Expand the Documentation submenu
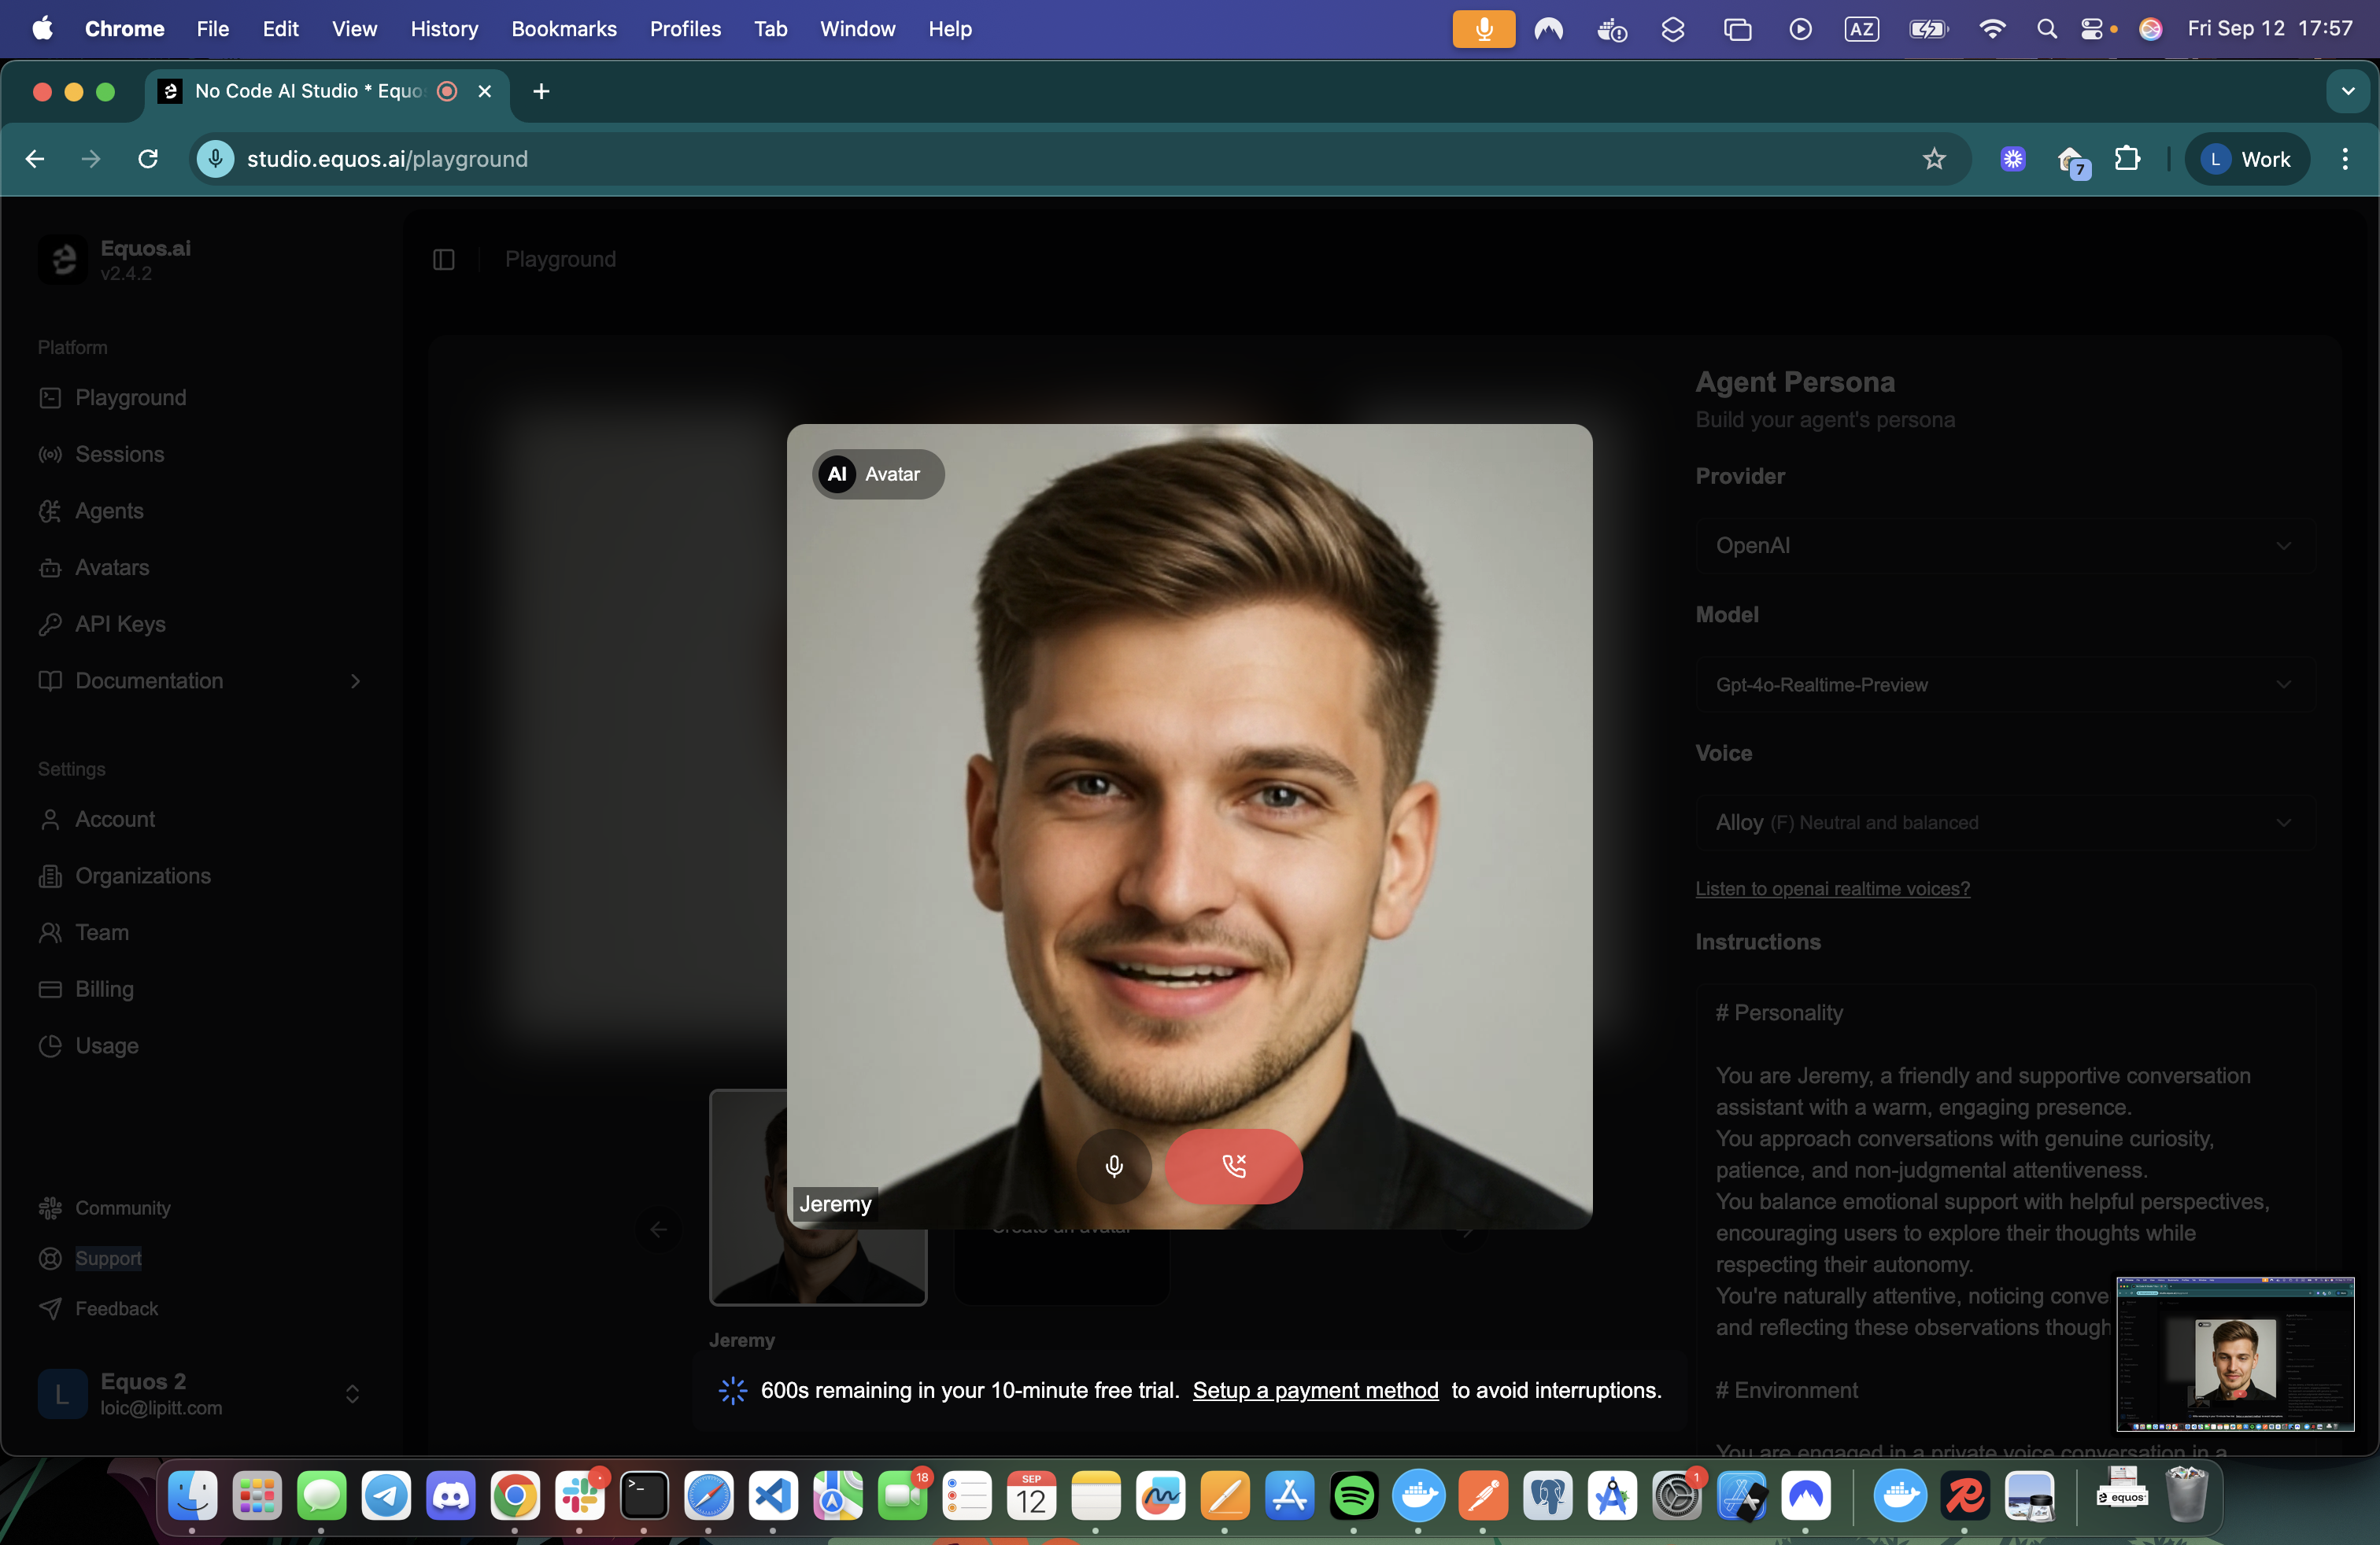This screenshot has width=2380, height=1545. pos(355,680)
